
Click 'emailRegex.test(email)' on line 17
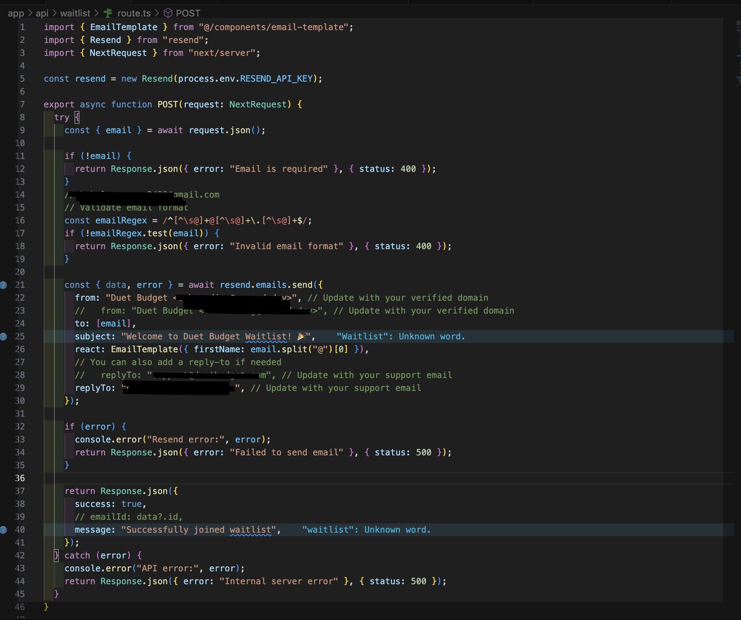[x=146, y=233]
